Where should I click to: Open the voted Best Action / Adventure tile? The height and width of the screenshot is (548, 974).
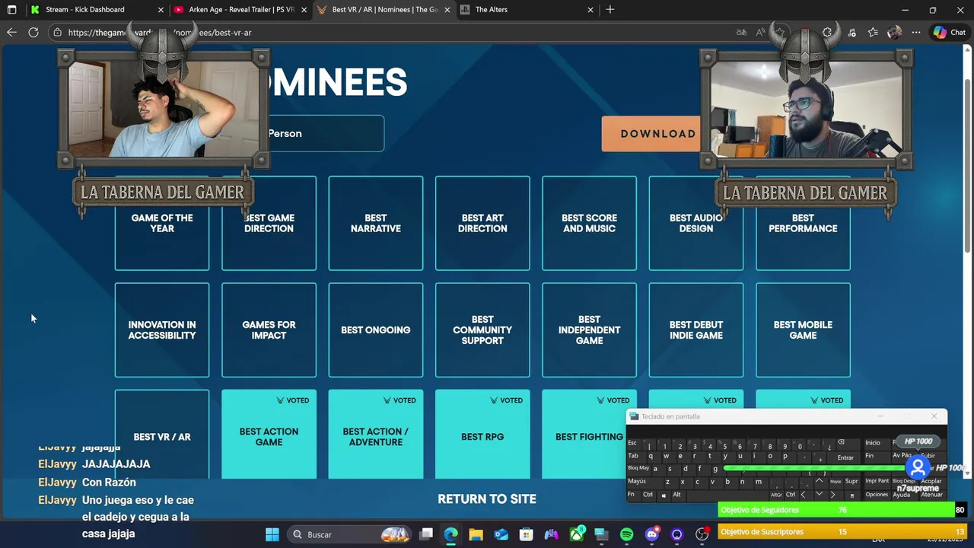[376, 435]
